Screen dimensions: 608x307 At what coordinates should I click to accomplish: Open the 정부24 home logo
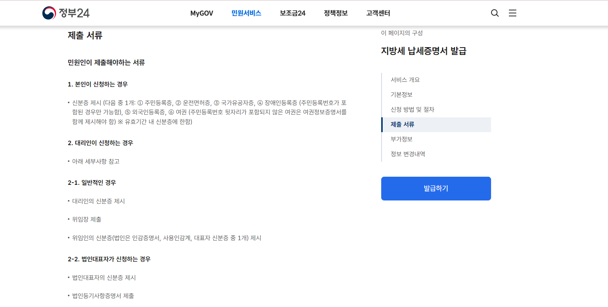click(66, 13)
